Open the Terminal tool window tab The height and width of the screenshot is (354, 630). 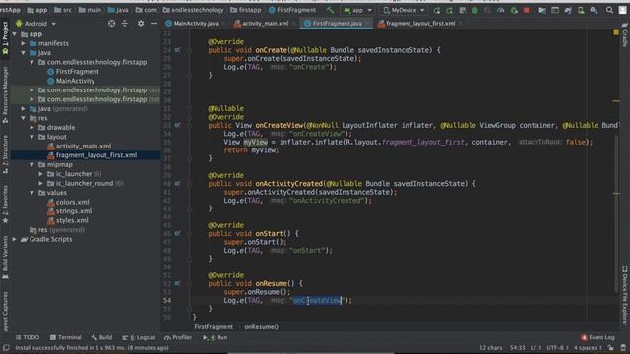66,337
